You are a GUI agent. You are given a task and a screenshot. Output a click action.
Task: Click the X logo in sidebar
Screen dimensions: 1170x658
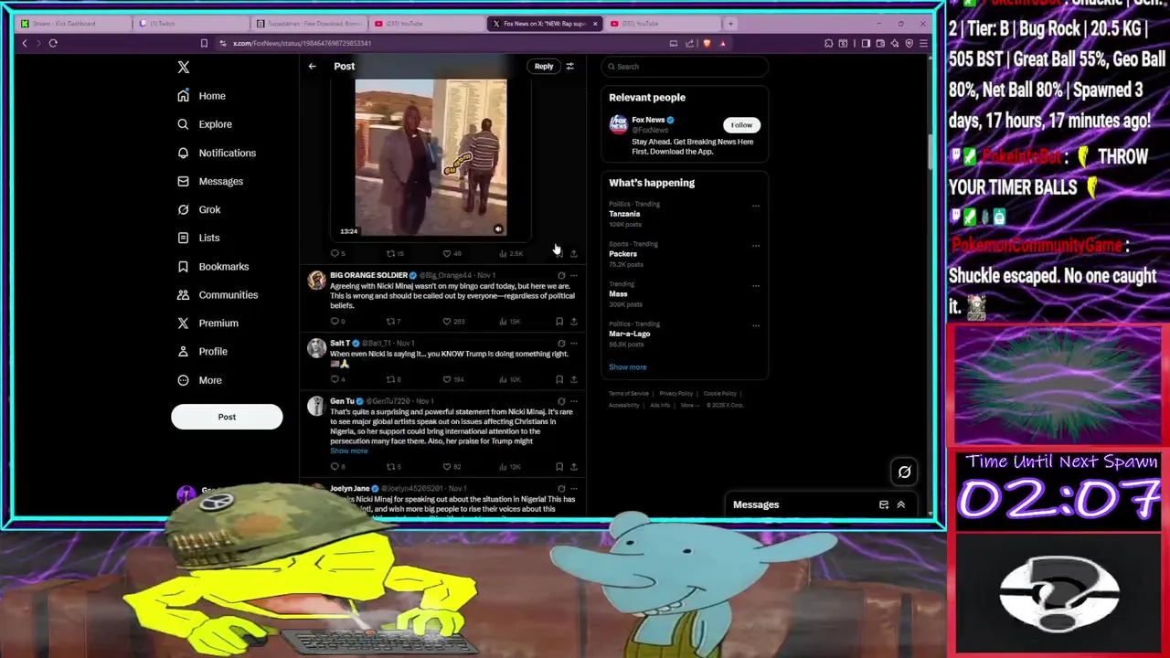tap(183, 67)
